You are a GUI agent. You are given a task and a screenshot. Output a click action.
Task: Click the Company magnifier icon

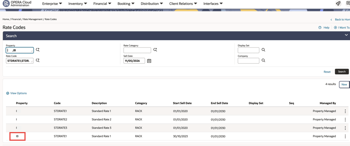(264, 60)
